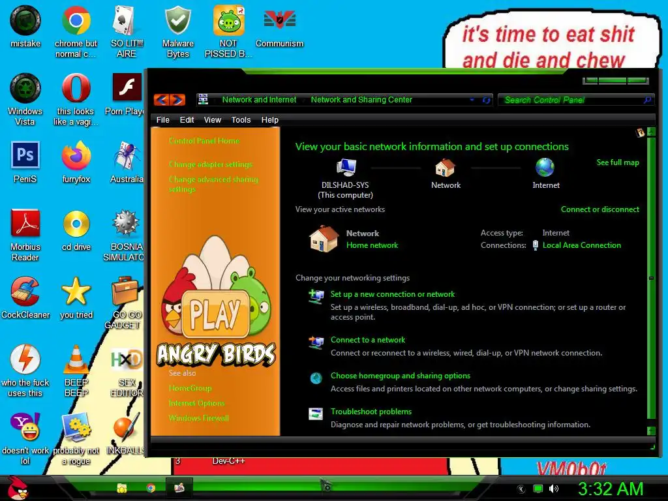Image resolution: width=668 pixels, height=501 pixels.
Task: Open the Malware Bytes shield icon
Action: pyautogui.click(x=177, y=31)
